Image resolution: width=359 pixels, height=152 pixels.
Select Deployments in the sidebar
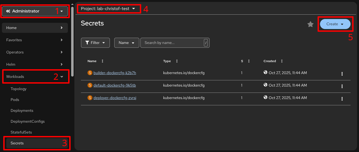(x=22, y=110)
